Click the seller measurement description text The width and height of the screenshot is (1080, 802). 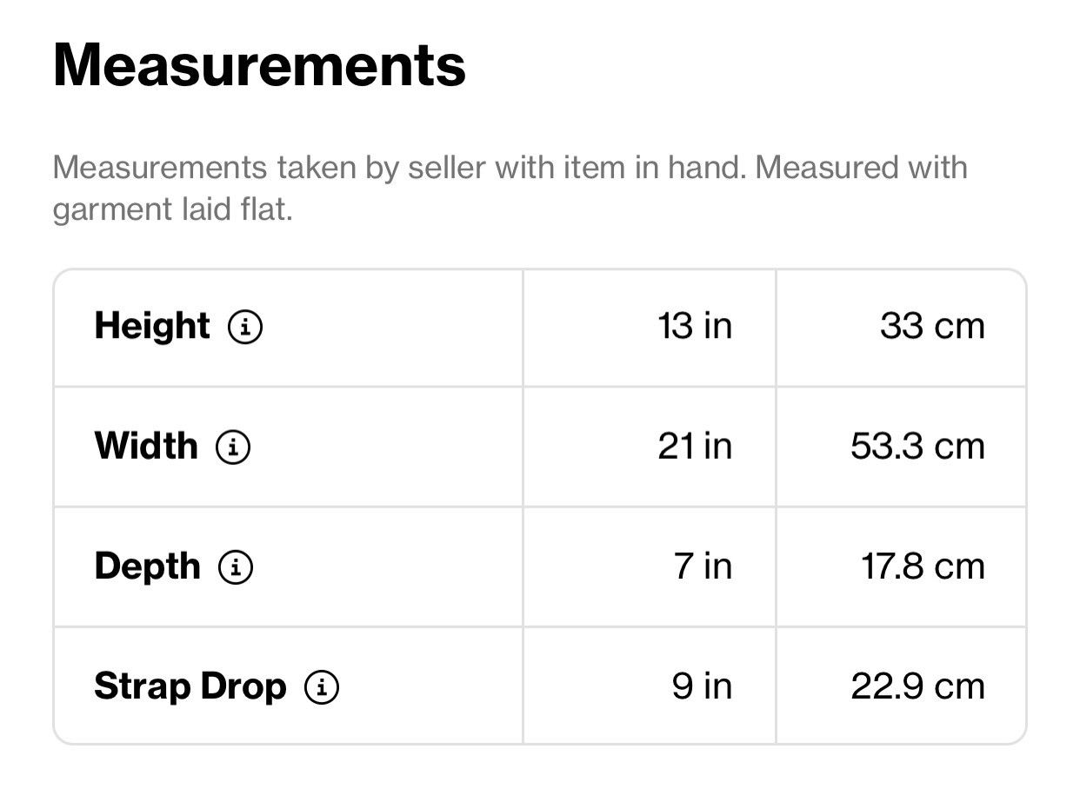coord(510,188)
